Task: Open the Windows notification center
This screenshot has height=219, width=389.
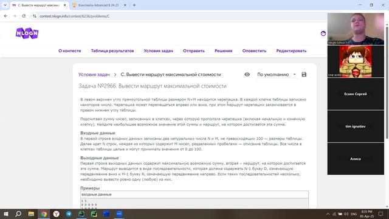Action: pos(380,214)
